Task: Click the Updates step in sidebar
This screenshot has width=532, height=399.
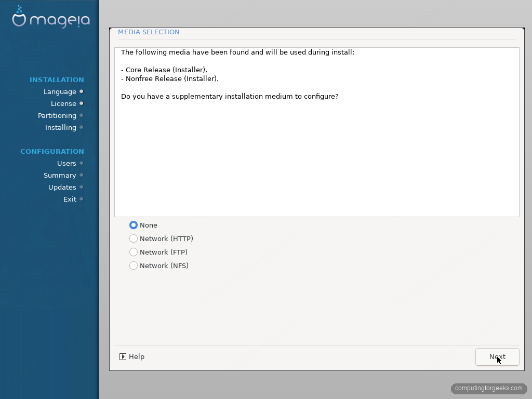Action: coord(62,187)
